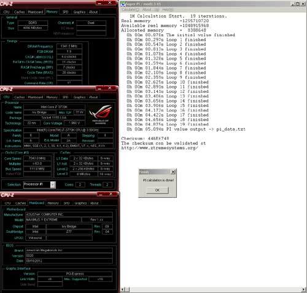The width and height of the screenshot is (307, 293).
Task: Open Graphics tab in middle CPU-Z window
Action: coord(79,97)
